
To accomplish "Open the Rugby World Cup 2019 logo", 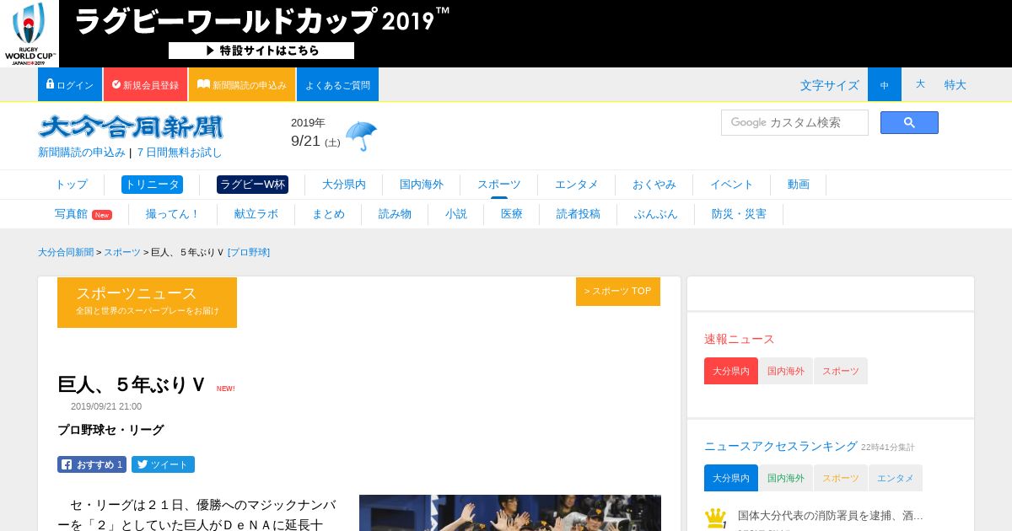I will click(x=30, y=34).
